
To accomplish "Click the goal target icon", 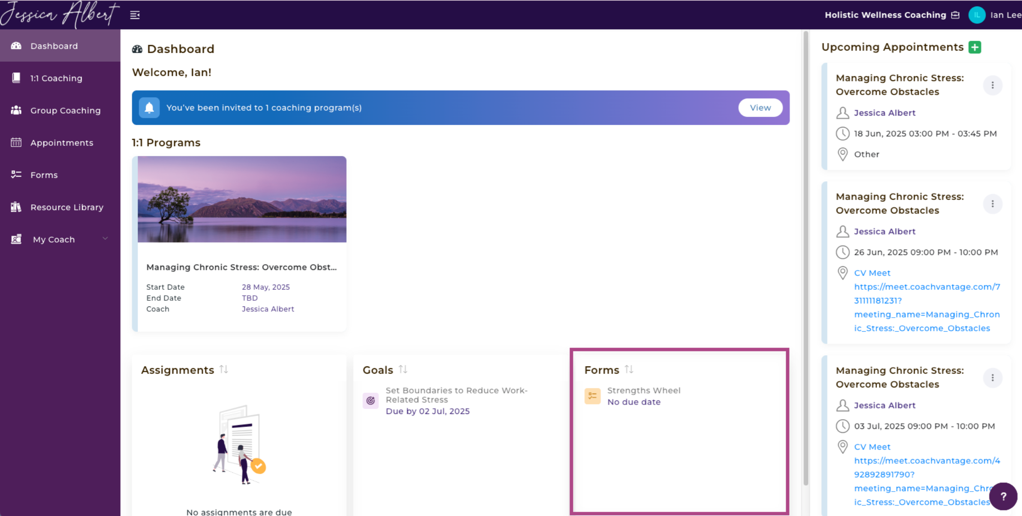I will (371, 401).
